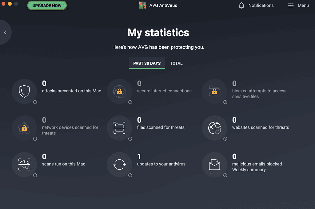
Task: Click the count 1 above antivirus updates
Action: click(139, 157)
